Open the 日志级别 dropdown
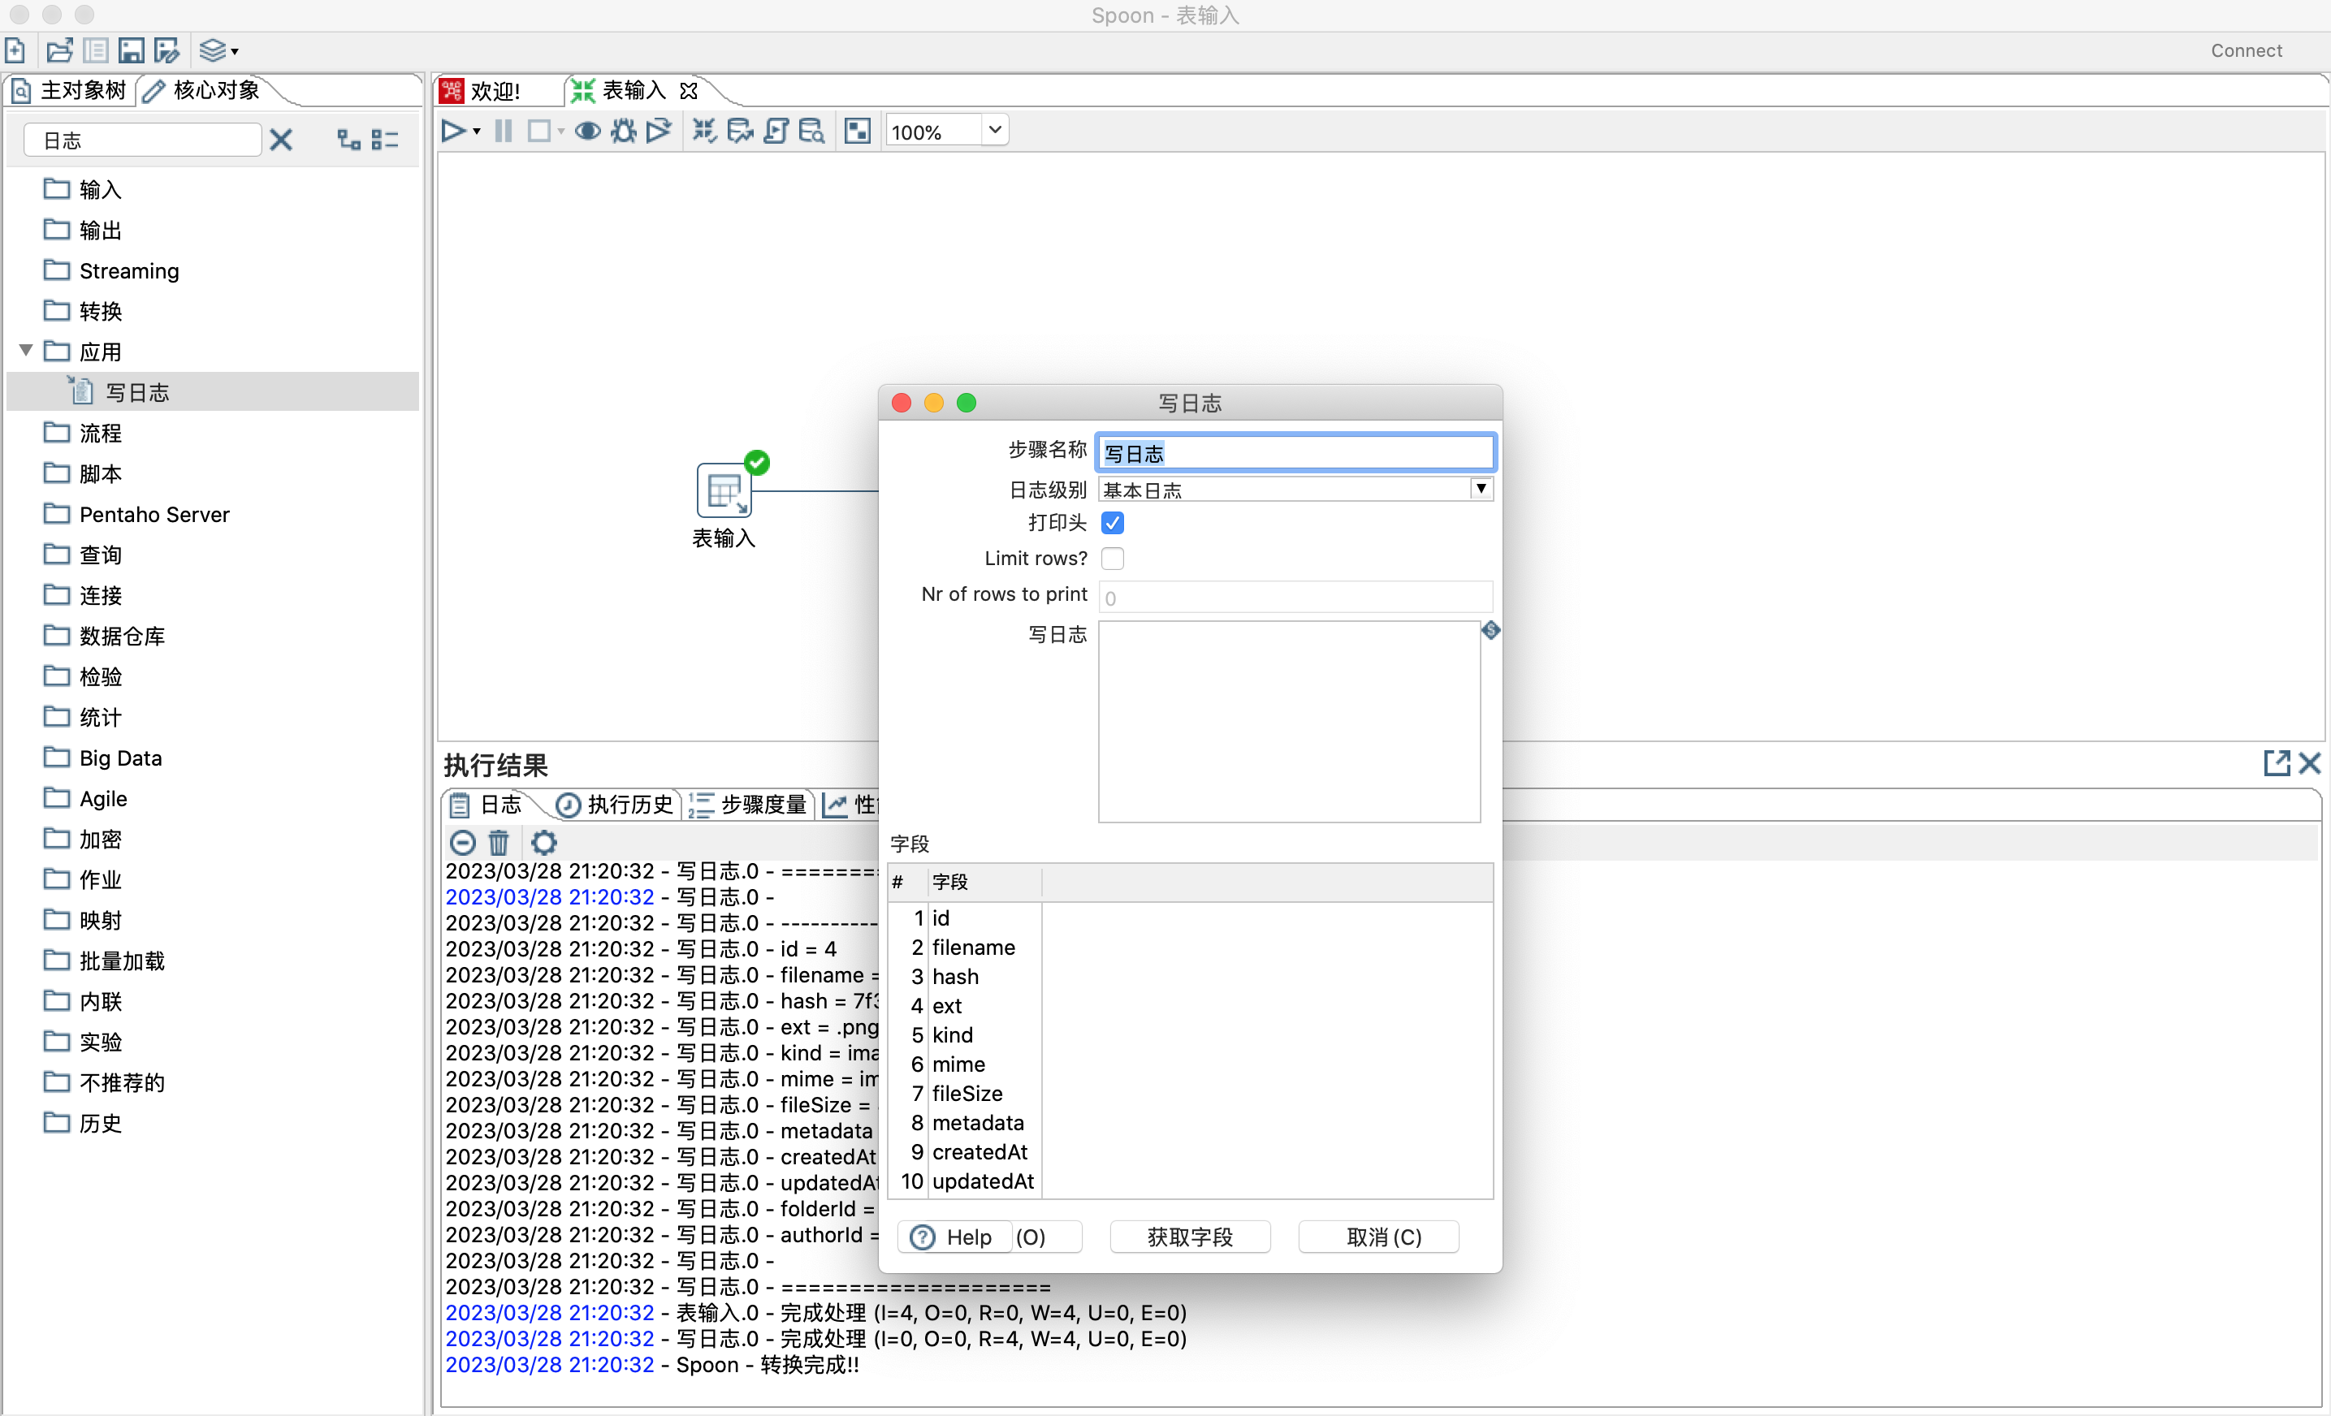 coord(1481,489)
